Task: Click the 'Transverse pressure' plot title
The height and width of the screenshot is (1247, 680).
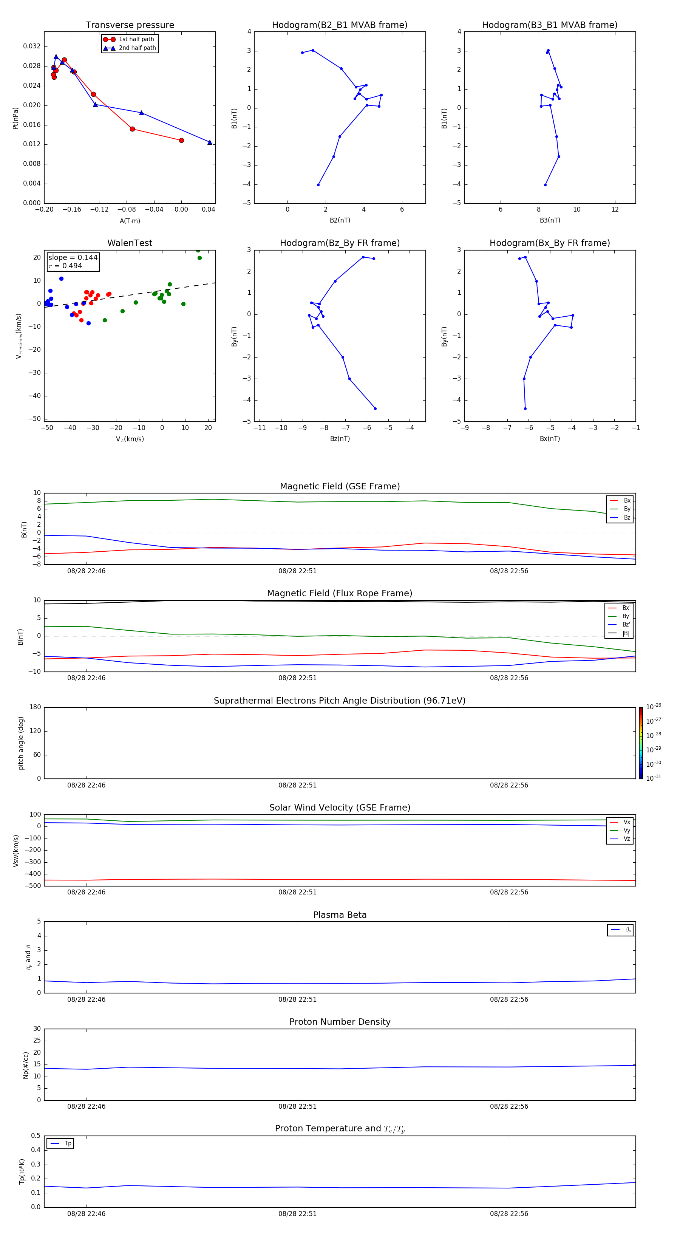Action: tap(130, 25)
